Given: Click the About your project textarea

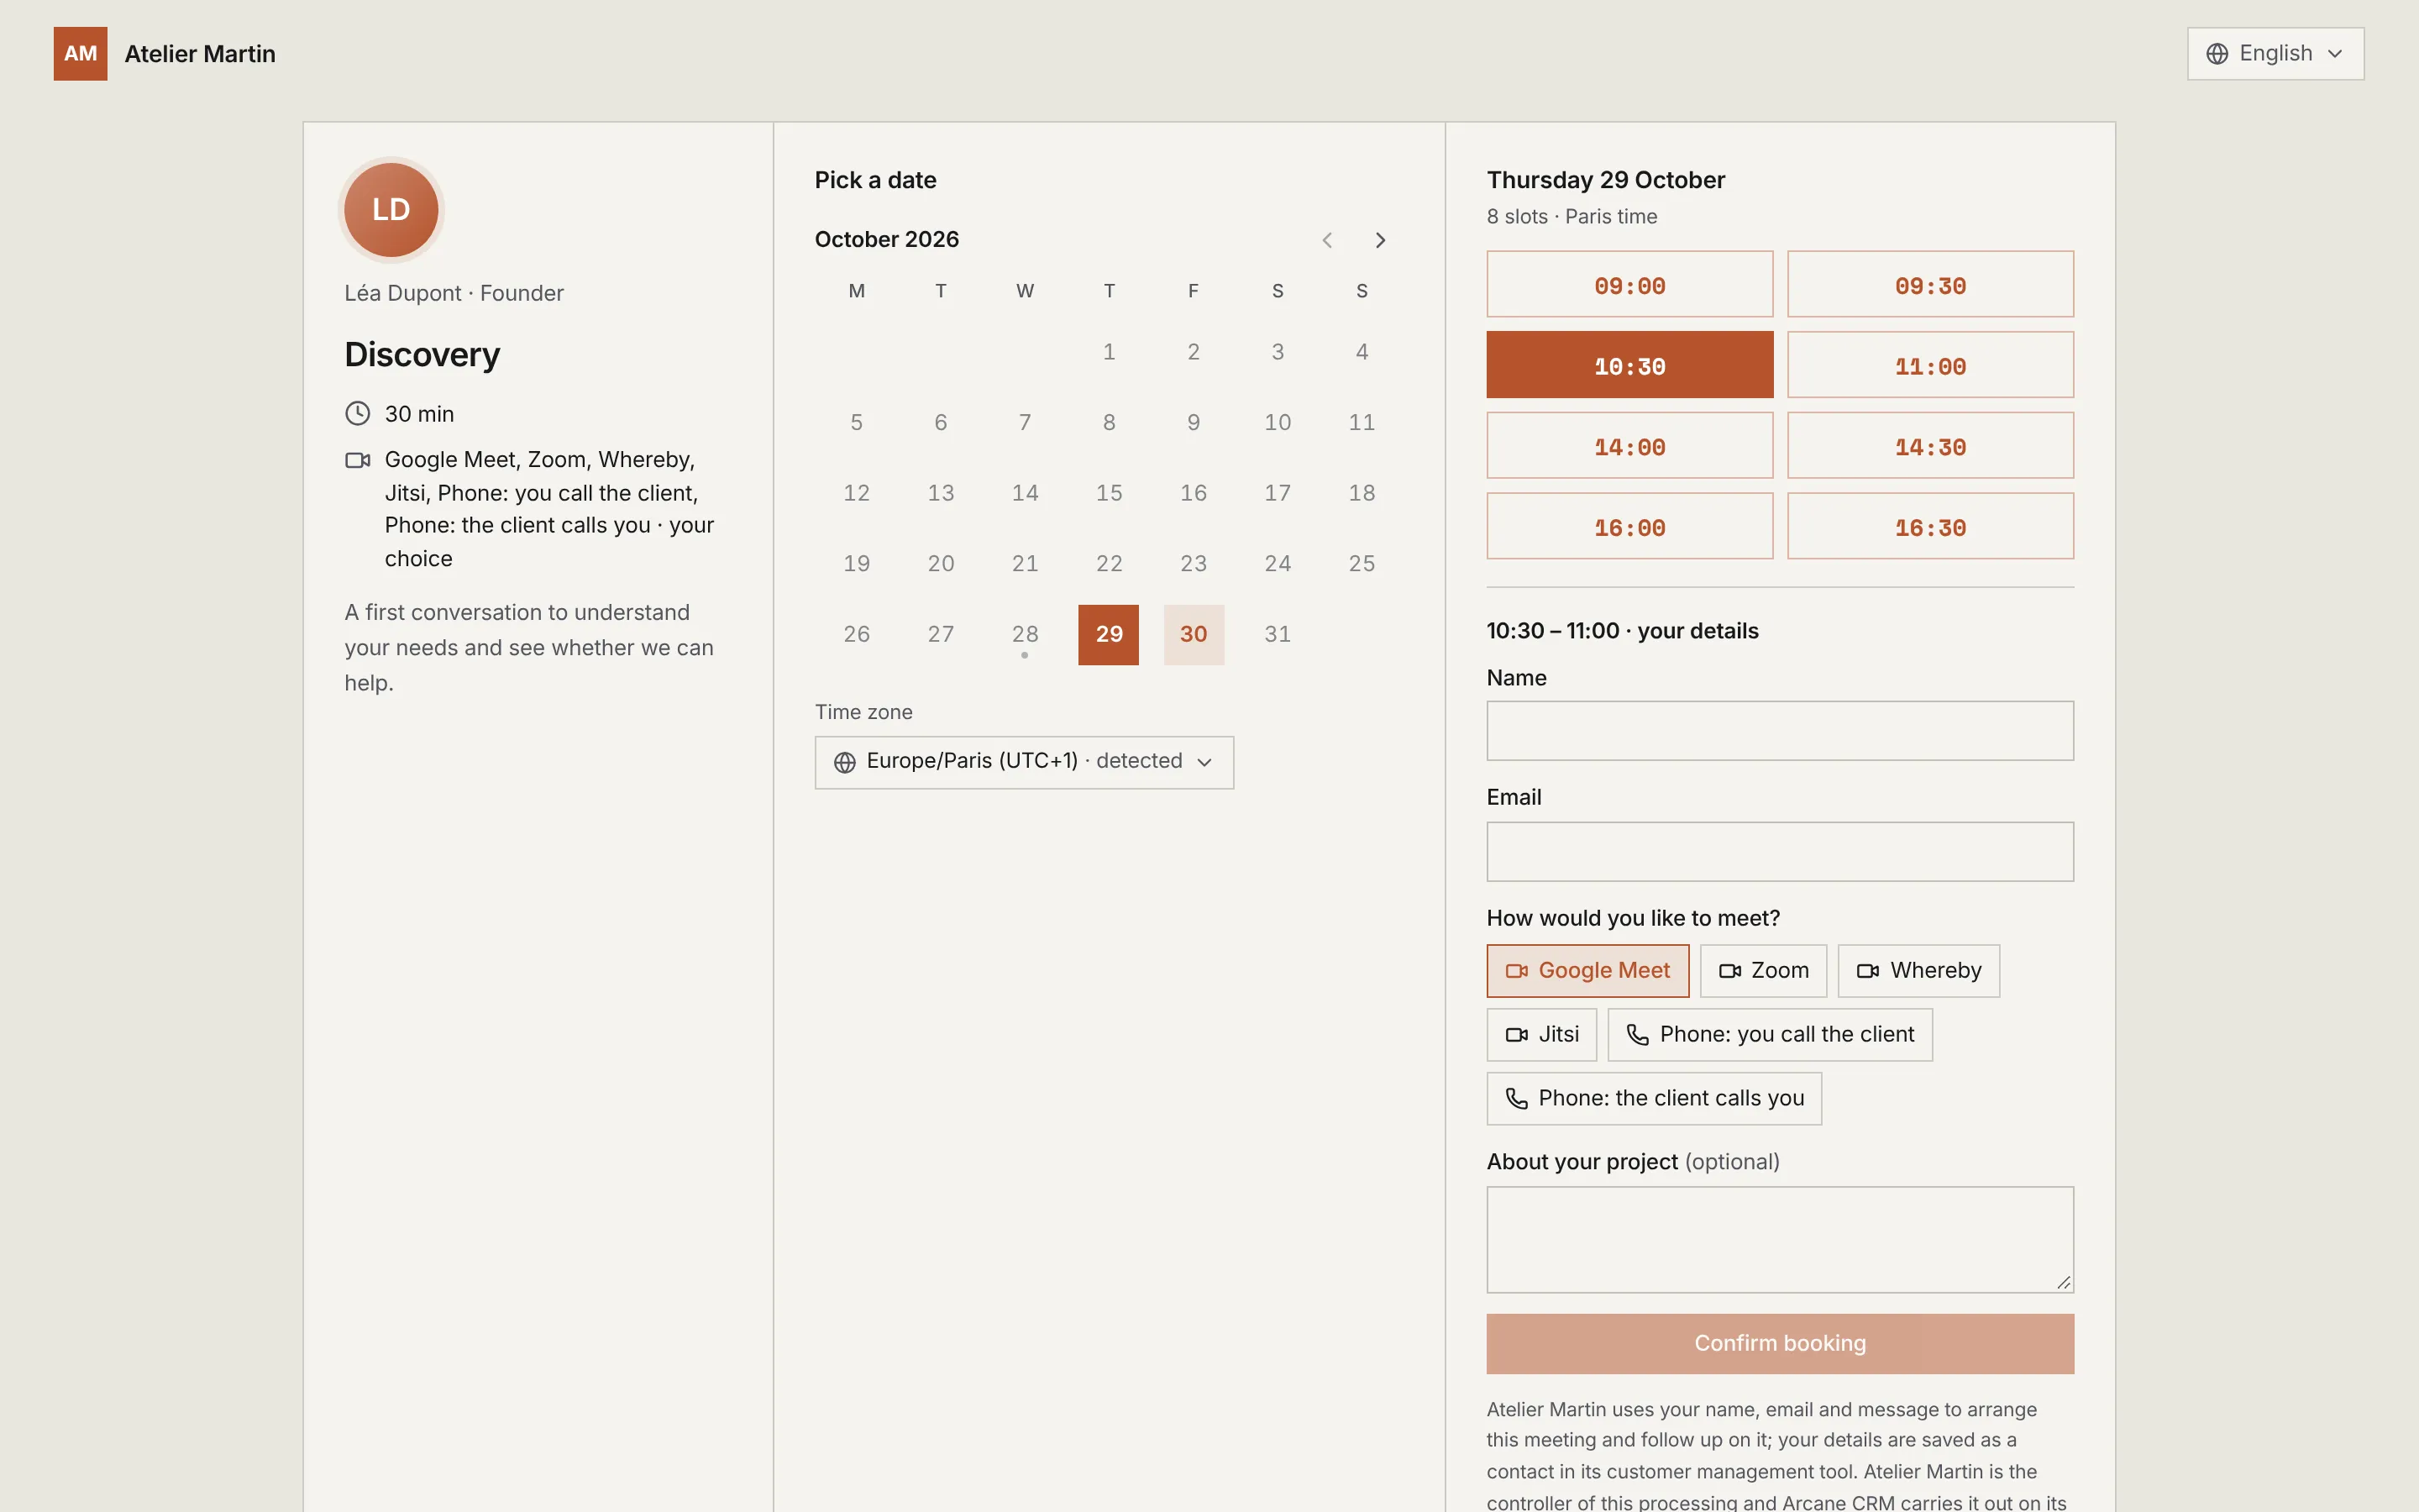Looking at the screenshot, I should (1779, 1240).
